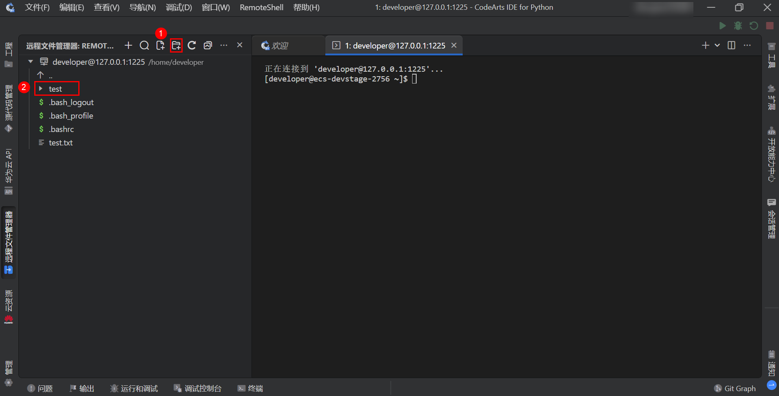Open the new terminal dropdown chevron
779x396 pixels.
(x=717, y=46)
